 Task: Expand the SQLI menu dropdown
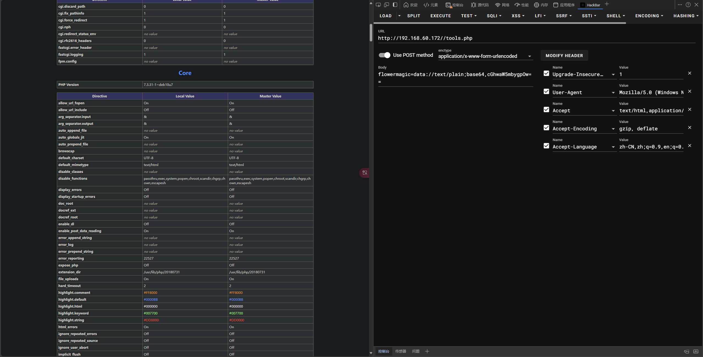[494, 16]
